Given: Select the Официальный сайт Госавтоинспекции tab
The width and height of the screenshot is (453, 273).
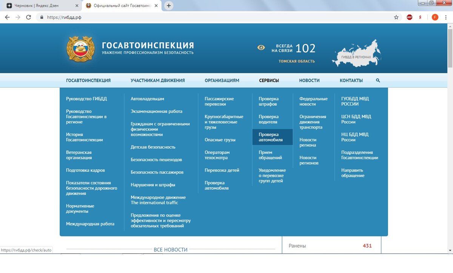Looking at the screenshot, I should click(121, 6).
